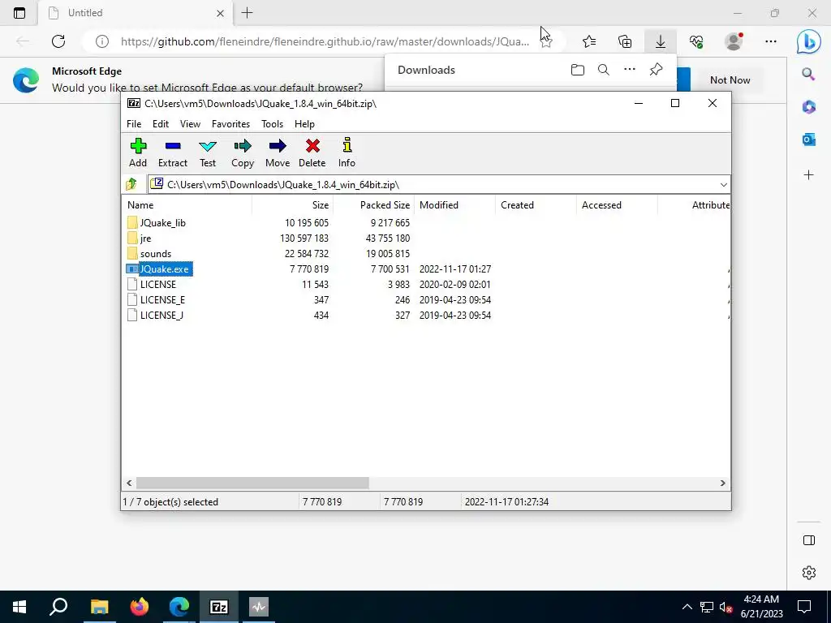Click the red Delete icon

point(312,153)
